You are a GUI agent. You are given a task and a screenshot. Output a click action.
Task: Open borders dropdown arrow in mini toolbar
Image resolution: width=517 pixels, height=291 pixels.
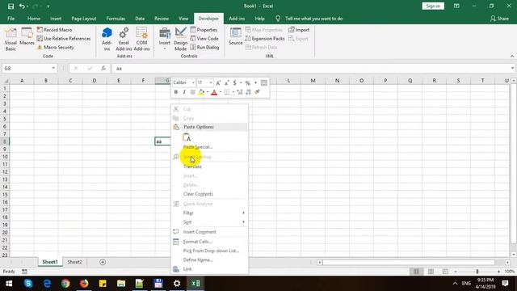click(x=233, y=92)
